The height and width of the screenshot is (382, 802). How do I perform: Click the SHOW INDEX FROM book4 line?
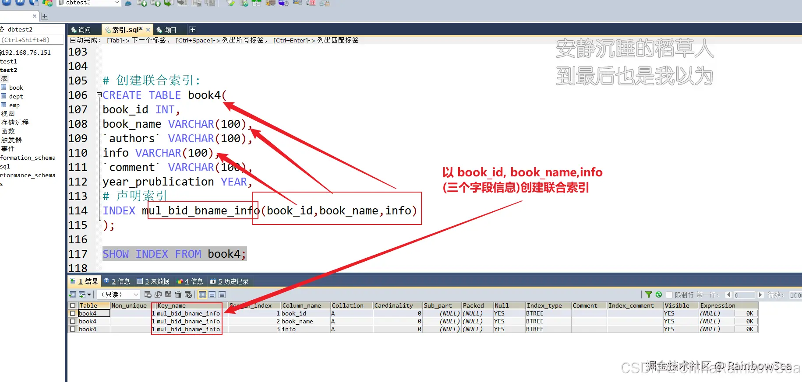tap(174, 254)
